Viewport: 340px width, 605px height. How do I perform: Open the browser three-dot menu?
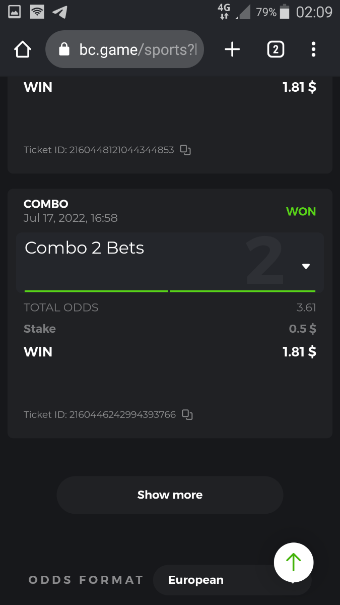pos(313,49)
